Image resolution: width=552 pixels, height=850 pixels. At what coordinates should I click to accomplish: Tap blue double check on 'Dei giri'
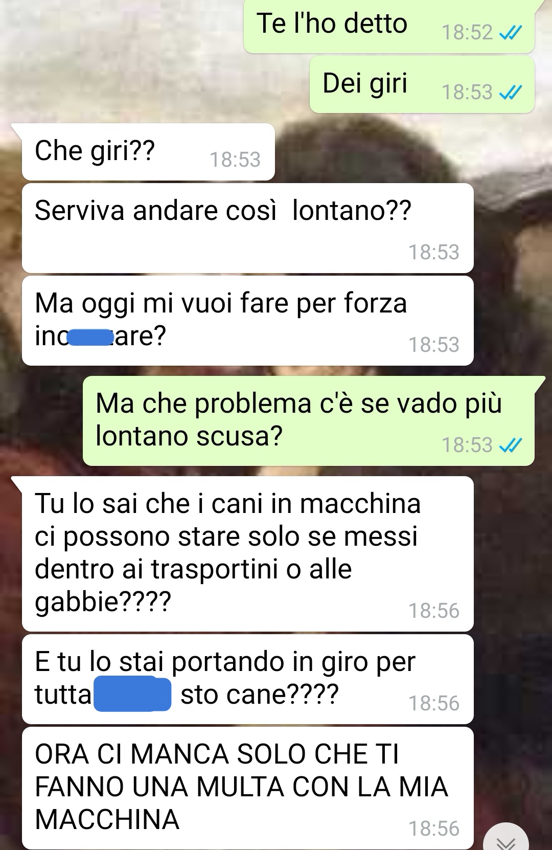point(509,93)
